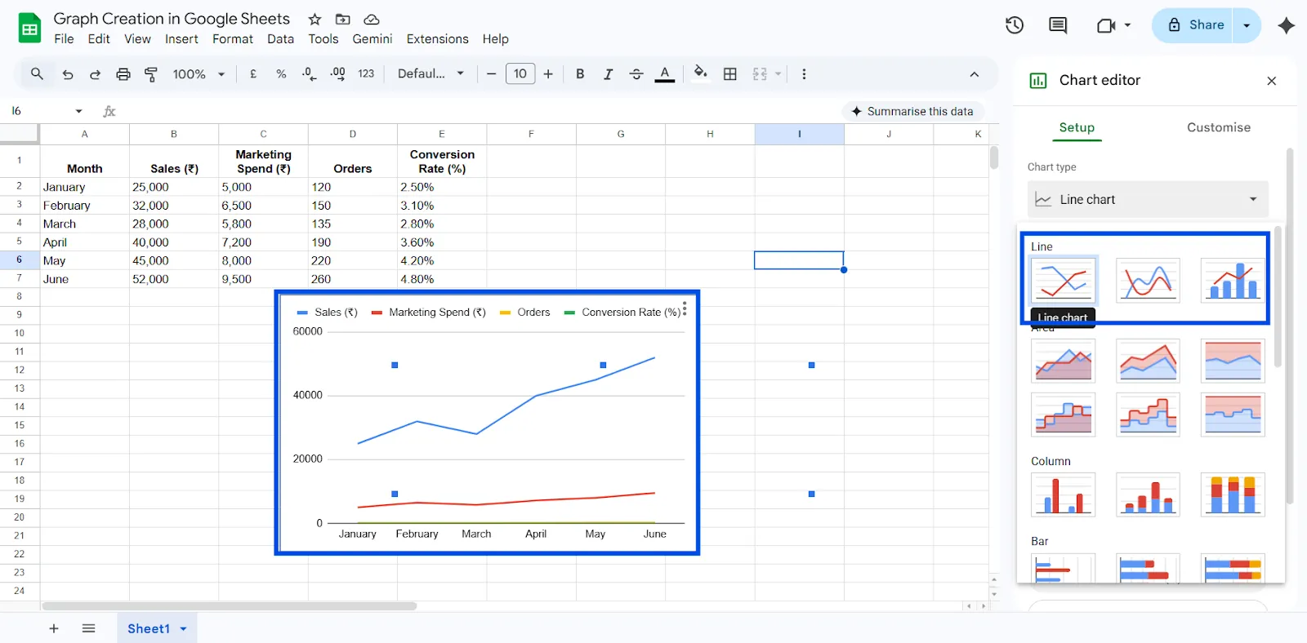Select the stacked column chart thumbnail
The height and width of the screenshot is (643, 1307).
tap(1148, 494)
